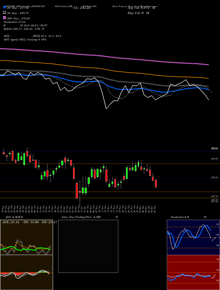220x290 pixels.
Task: Select the '50 Day - 259.75' legend text
Action: pos(18,13)
